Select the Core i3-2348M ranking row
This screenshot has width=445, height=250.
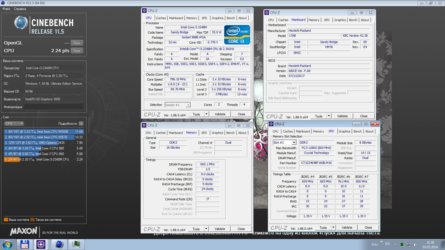44,159
